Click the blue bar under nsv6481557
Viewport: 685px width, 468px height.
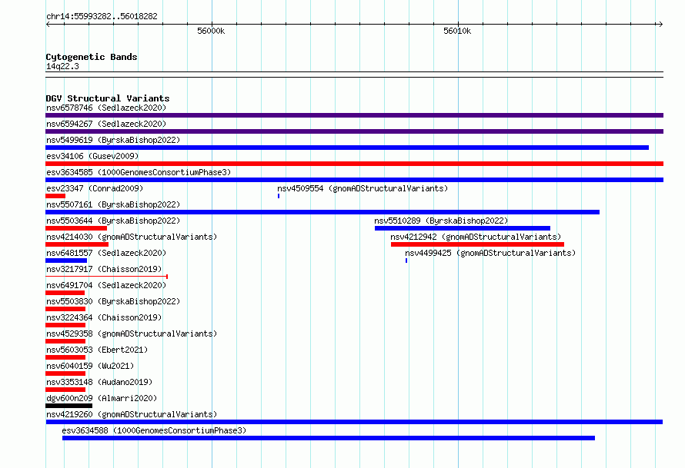click(x=66, y=261)
